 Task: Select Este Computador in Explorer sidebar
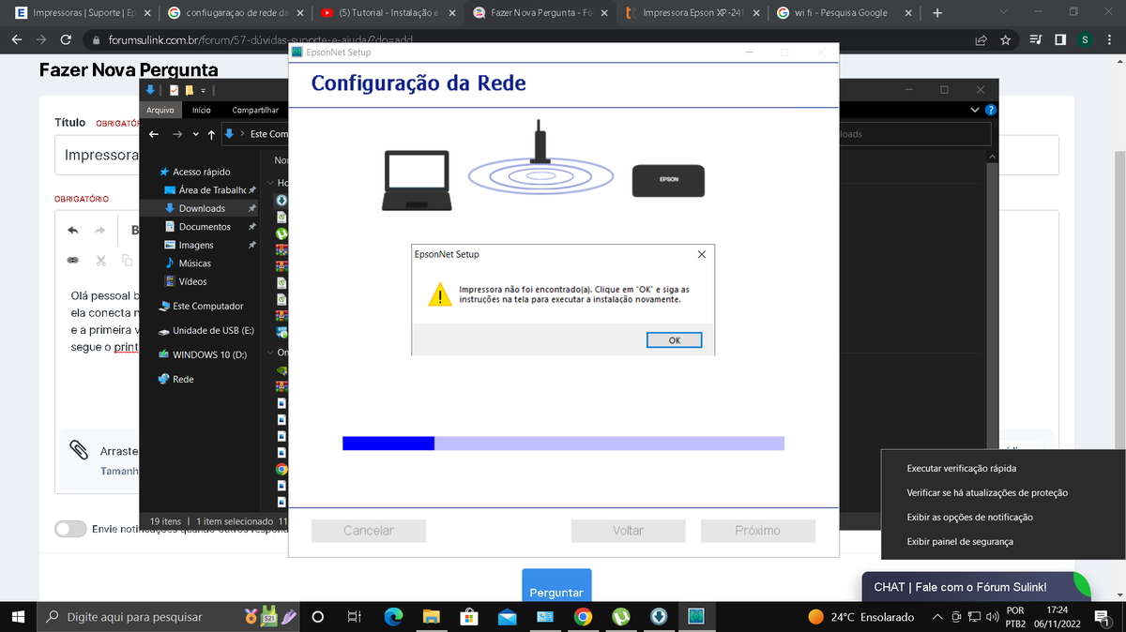pos(207,306)
